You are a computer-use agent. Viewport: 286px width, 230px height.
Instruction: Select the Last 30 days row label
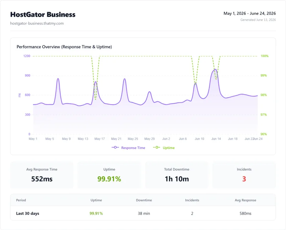pyautogui.click(x=28, y=214)
